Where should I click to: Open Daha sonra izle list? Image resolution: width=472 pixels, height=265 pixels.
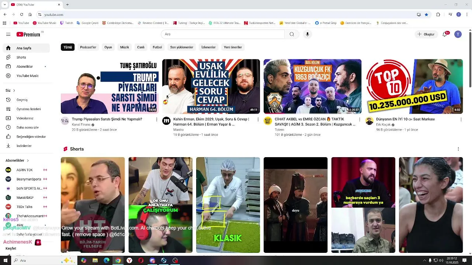[26, 127]
